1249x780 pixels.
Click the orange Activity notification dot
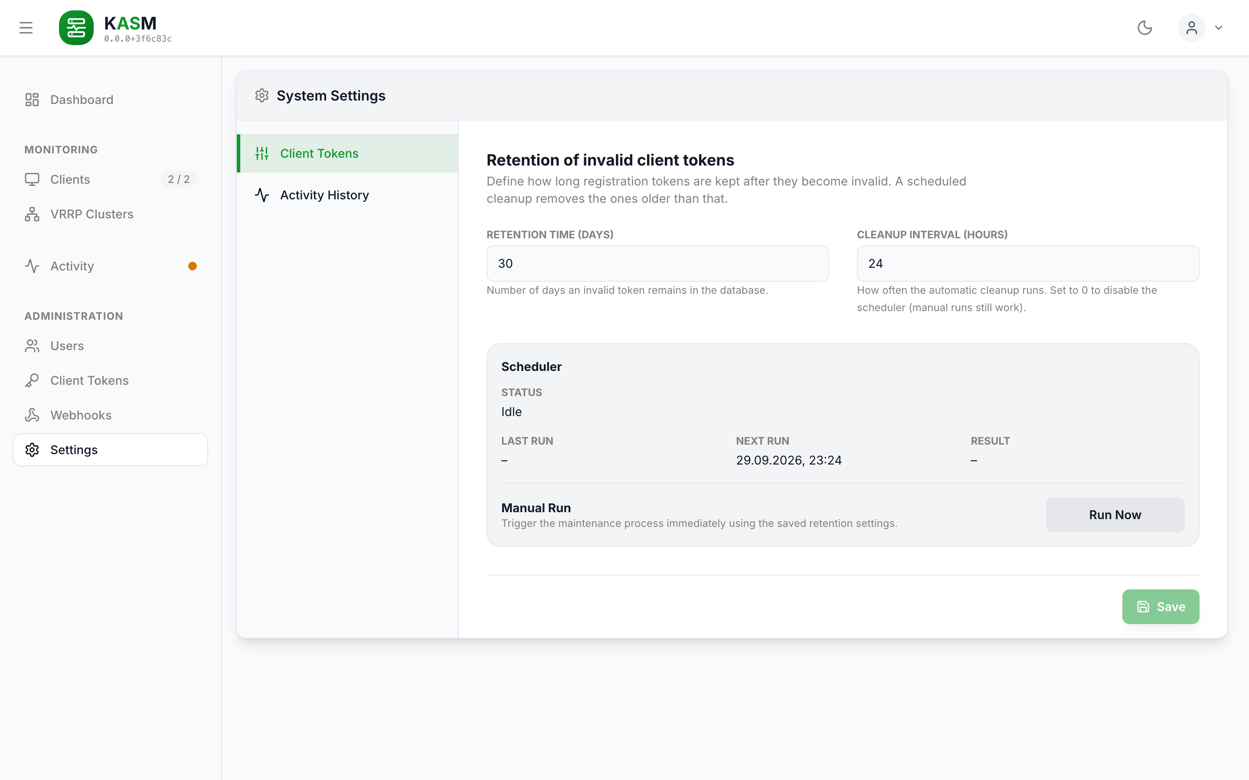[x=193, y=266]
